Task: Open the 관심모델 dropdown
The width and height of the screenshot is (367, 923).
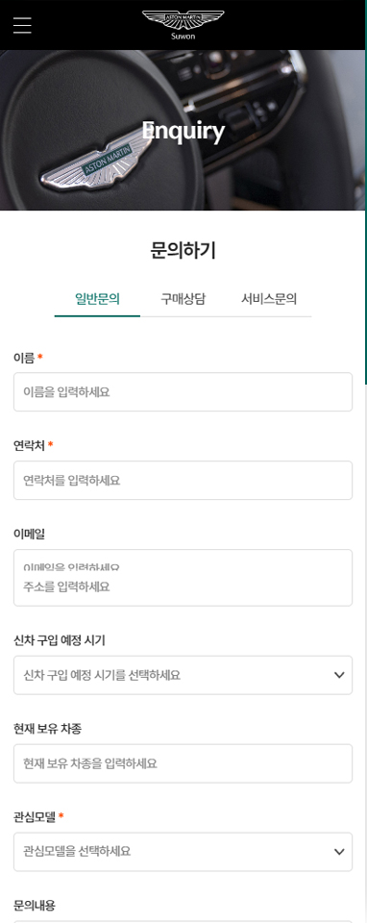Action: [183, 852]
